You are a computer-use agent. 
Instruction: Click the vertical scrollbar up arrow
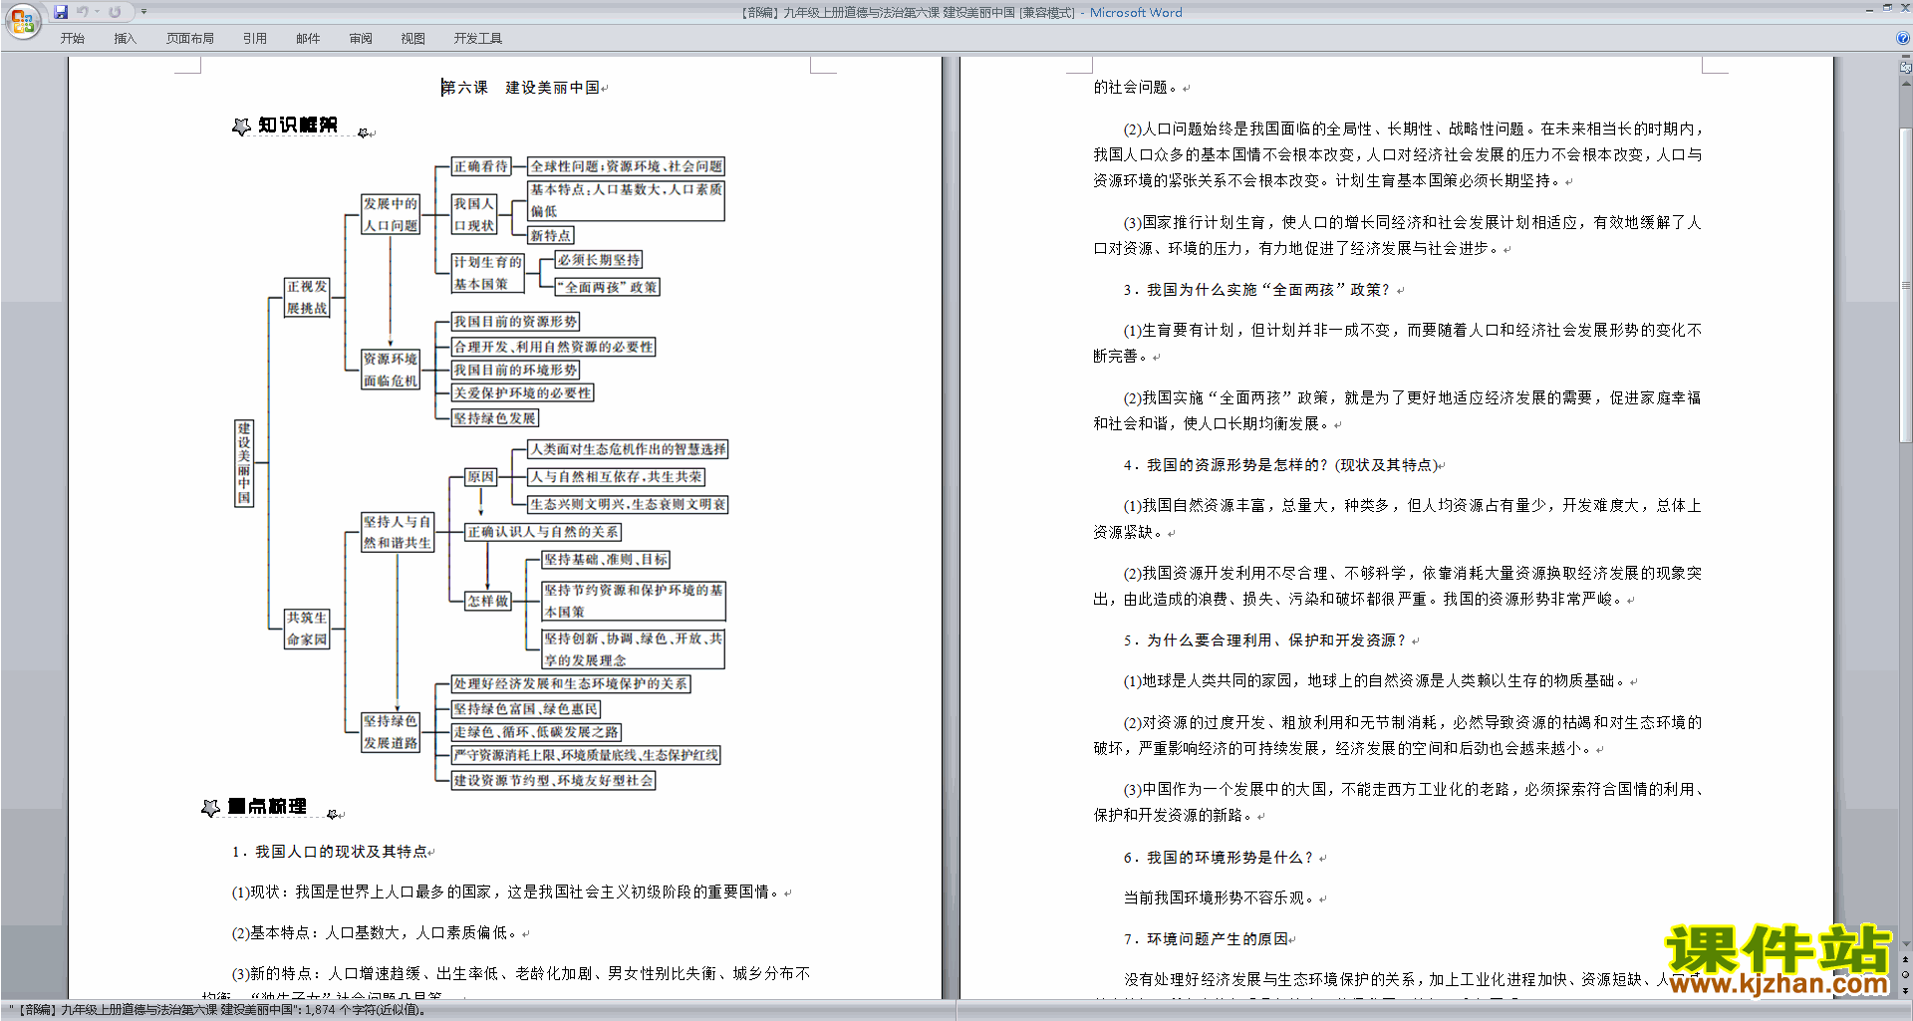pyautogui.click(x=1906, y=82)
